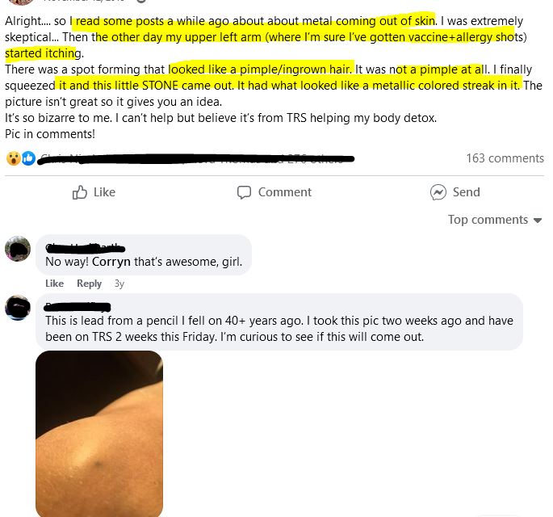Open second commenter's profile avatar
This screenshot has height=517, width=553.
click(x=18, y=308)
